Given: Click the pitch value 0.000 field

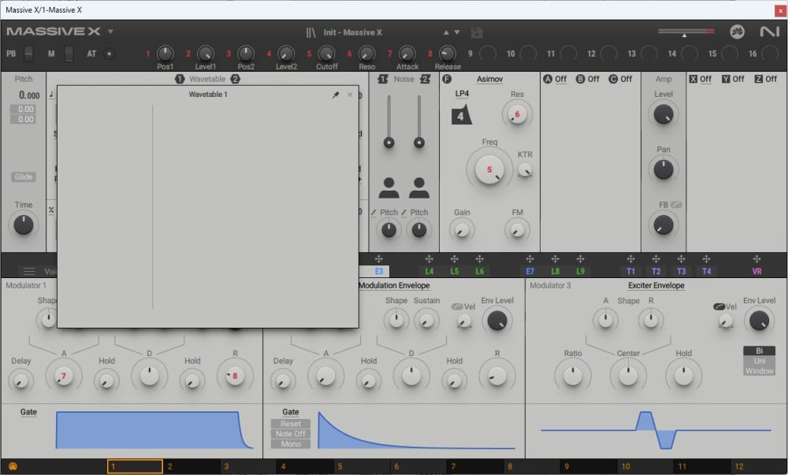Looking at the screenshot, I should tap(29, 95).
